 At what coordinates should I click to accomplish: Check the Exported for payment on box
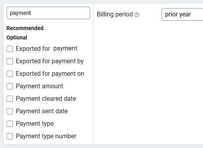coord(10,74)
